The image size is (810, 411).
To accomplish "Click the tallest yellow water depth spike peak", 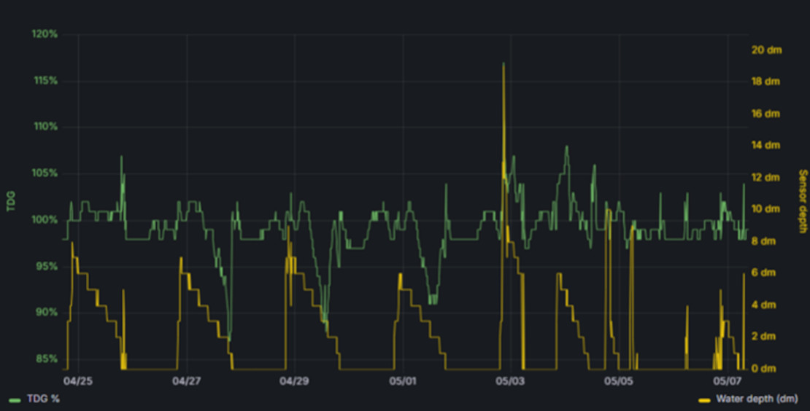I will 504,64.
